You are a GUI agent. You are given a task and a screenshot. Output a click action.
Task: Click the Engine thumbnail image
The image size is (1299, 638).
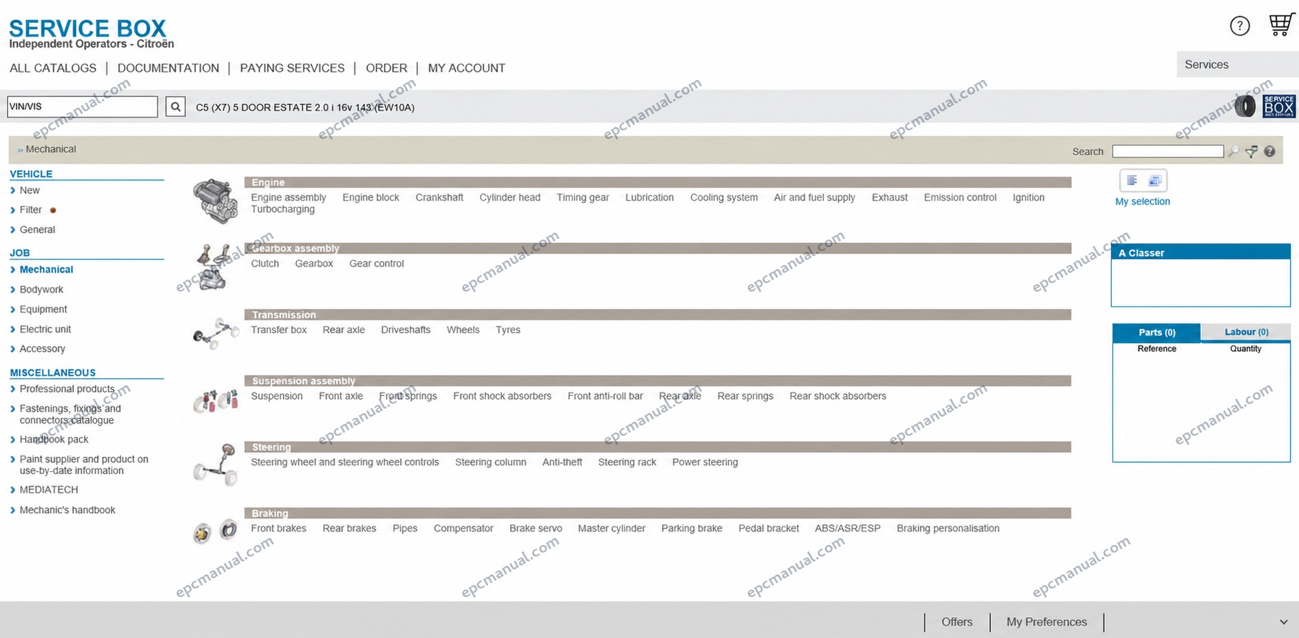pyautogui.click(x=216, y=201)
